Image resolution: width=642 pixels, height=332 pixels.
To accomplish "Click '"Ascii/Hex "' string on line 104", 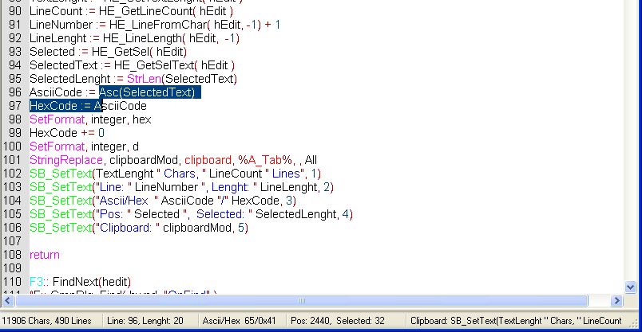I will coord(127,201).
